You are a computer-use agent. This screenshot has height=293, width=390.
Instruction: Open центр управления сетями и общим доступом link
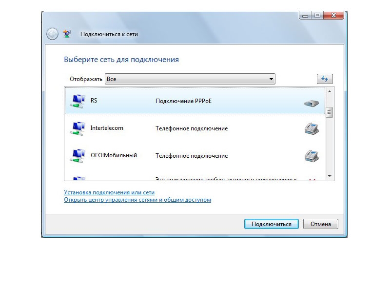click(x=137, y=200)
